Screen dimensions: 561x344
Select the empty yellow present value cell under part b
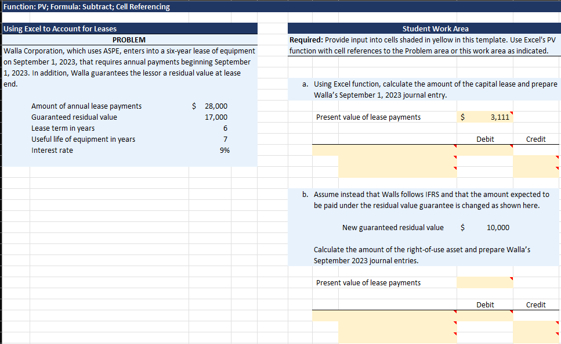(484, 282)
